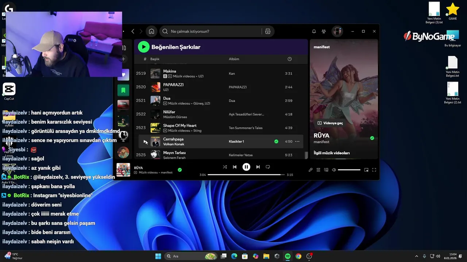Image resolution: width=467 pixels, height=262 pixels.
Task: Navigate back in Spotify
Action: click(x=133, y=31)
